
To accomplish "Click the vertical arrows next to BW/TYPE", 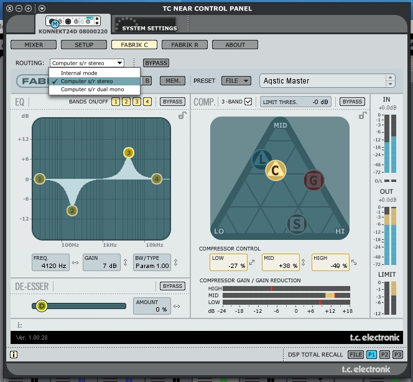I will [175, 262].
